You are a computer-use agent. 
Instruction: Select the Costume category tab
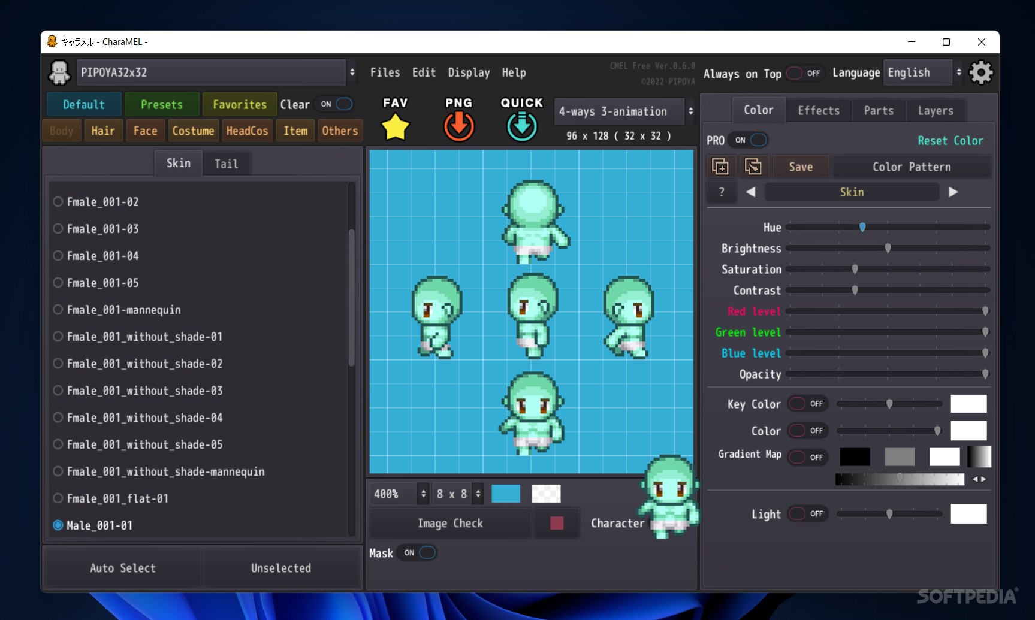pyautogui.click(x=193, y=131)
